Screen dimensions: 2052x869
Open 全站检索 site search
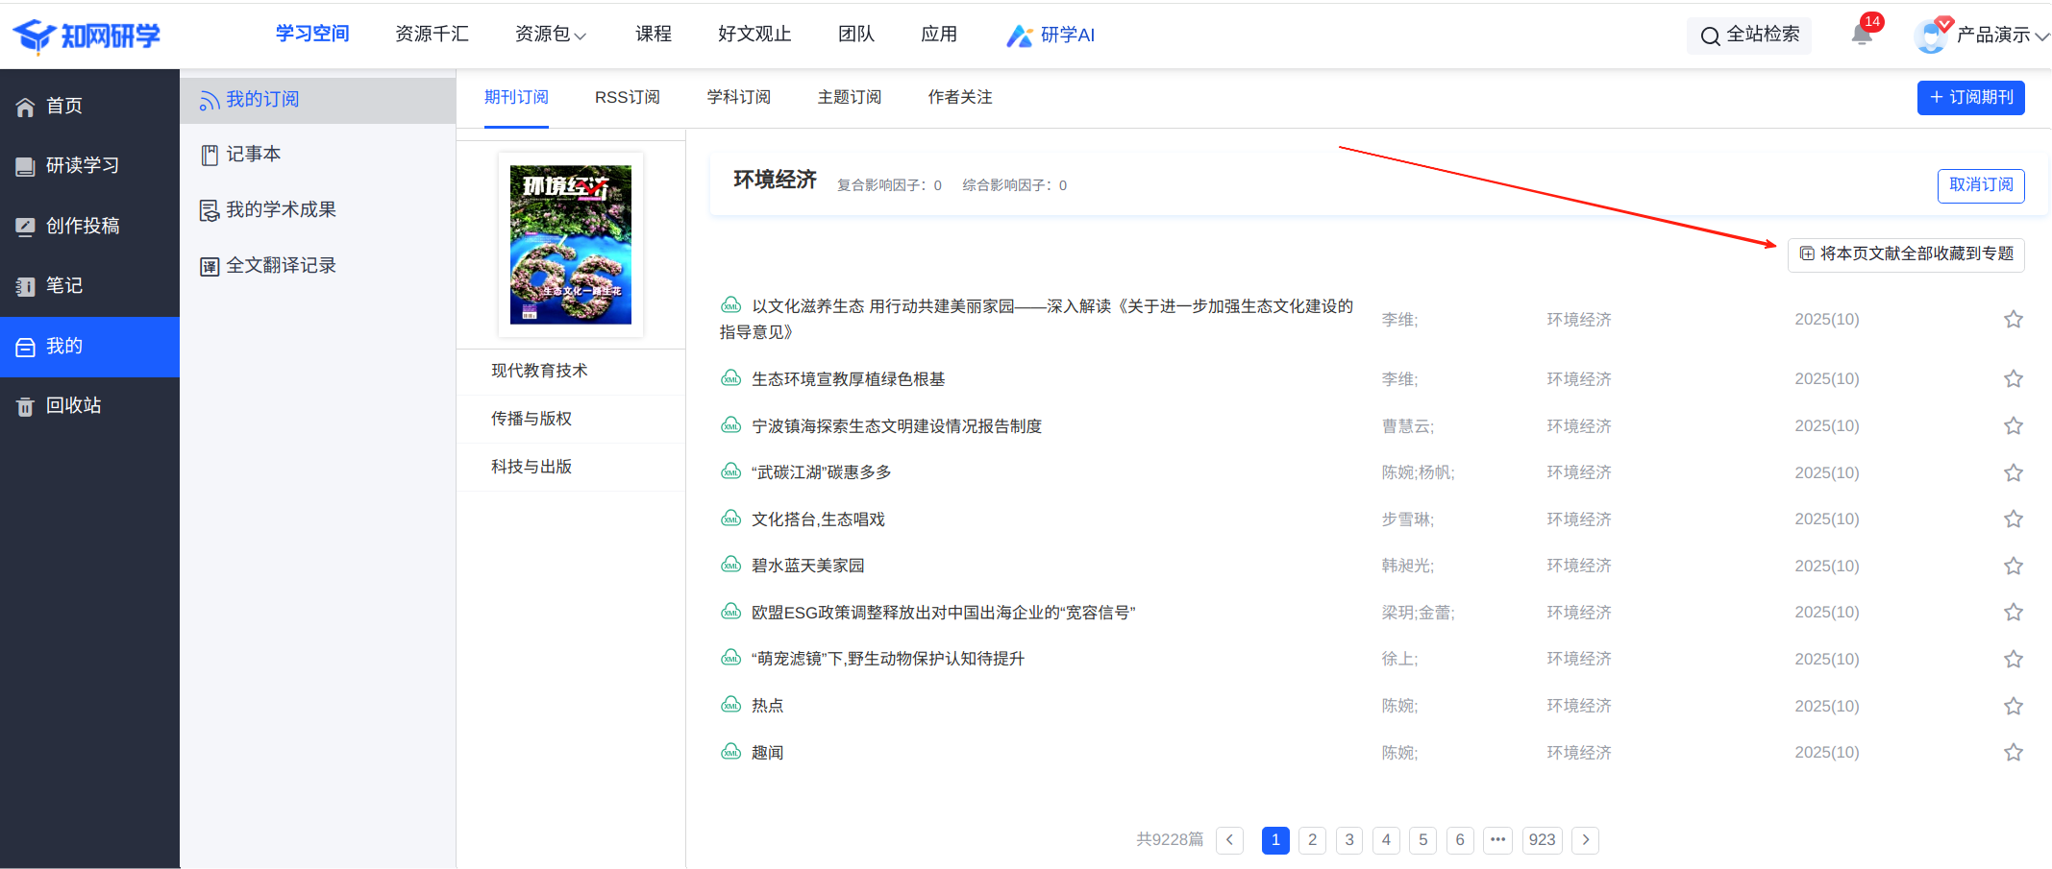tap(1749, 36)
